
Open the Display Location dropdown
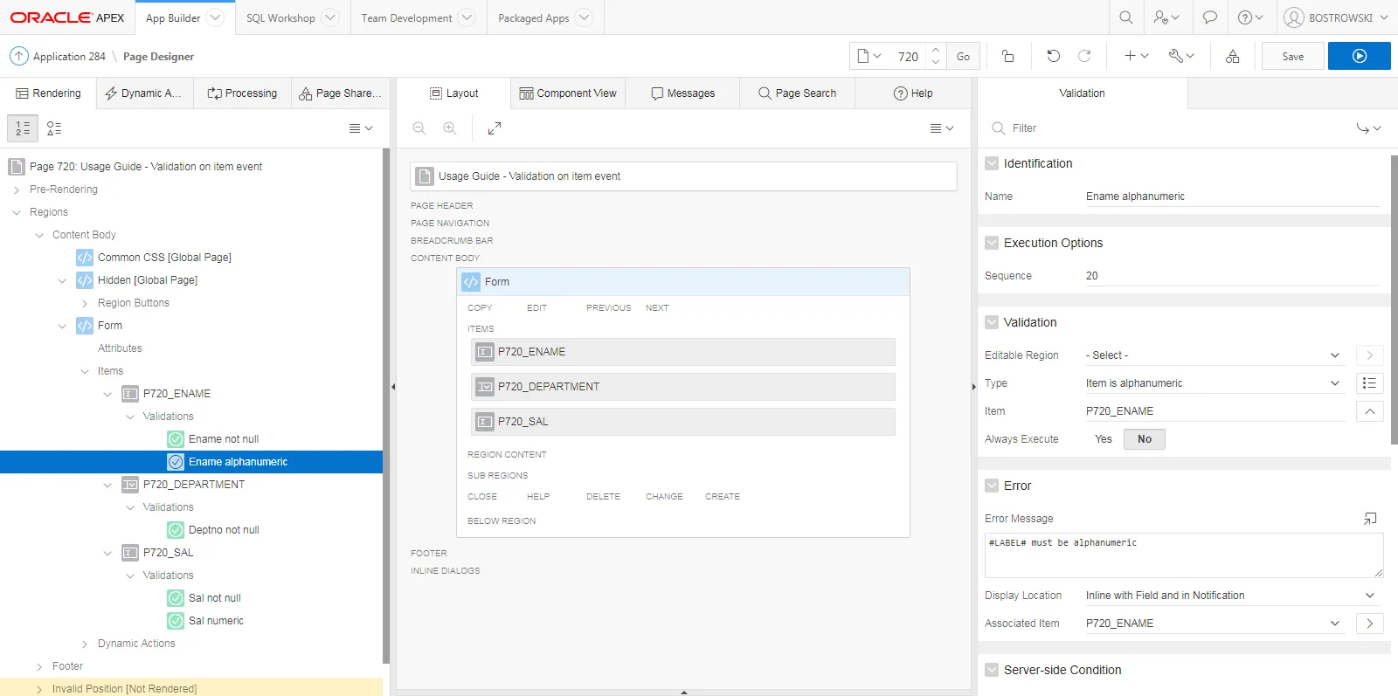pos(1229,596)
